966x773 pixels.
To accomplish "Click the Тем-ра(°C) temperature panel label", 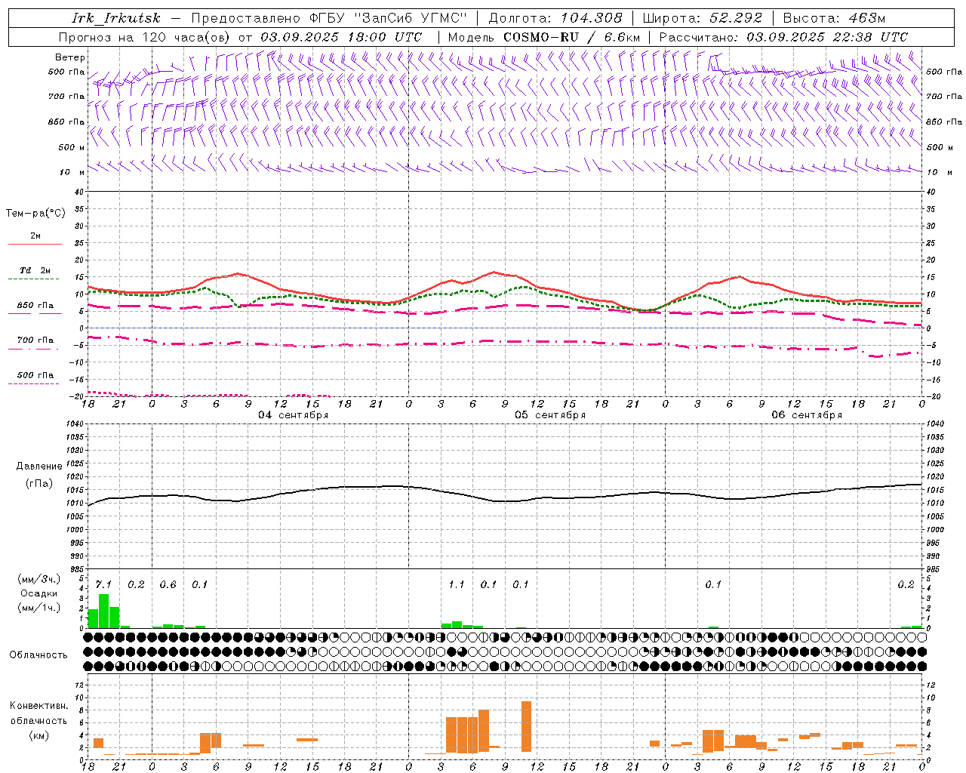I will [x=35, y=214].
